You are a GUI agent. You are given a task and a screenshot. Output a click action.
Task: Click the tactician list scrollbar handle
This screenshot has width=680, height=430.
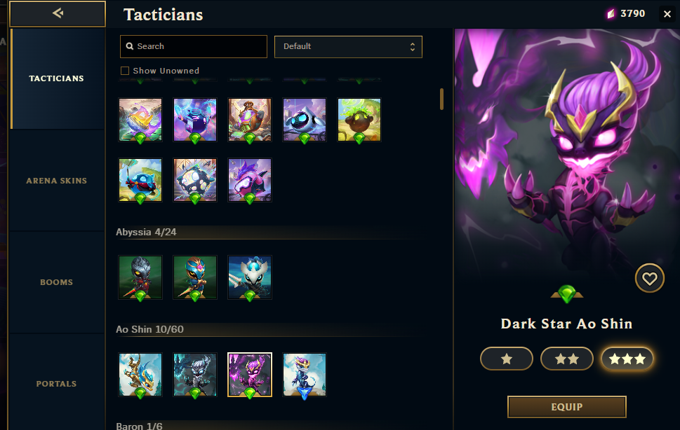(441, 99)
